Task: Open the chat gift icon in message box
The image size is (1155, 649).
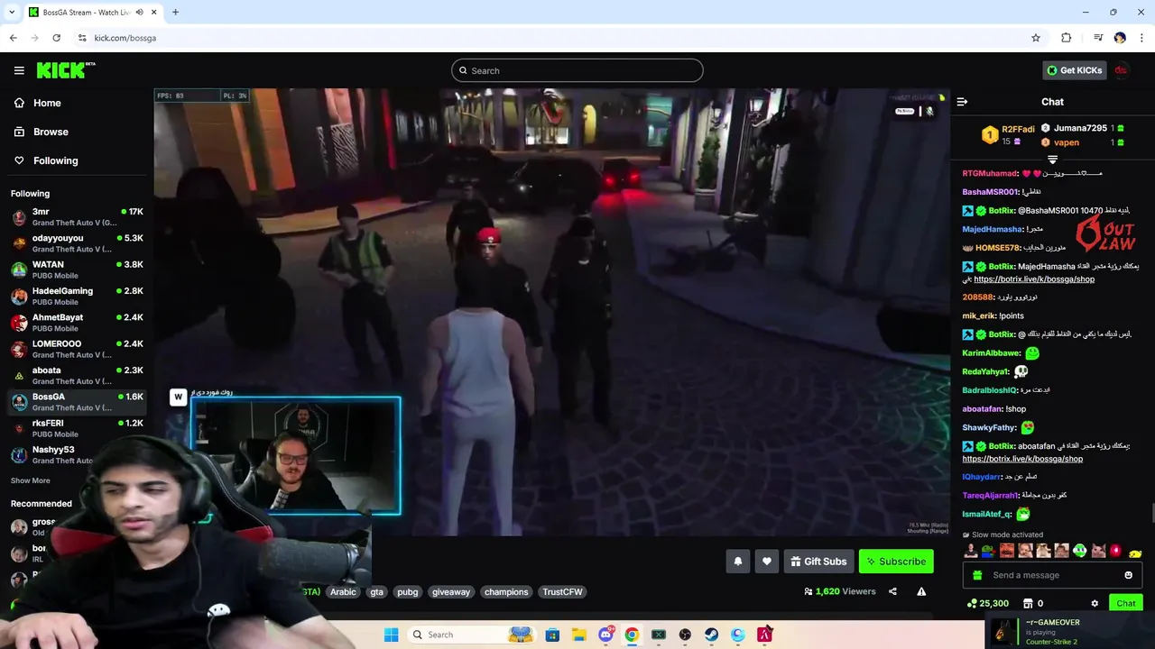Action: pos(977,575)
